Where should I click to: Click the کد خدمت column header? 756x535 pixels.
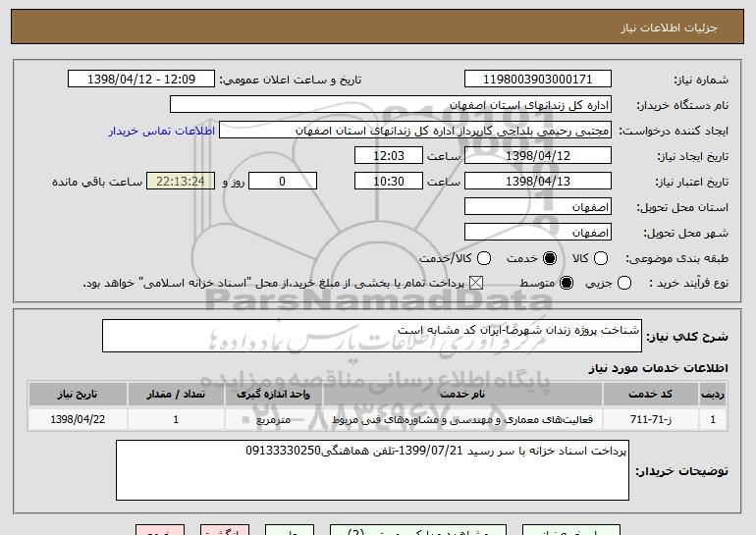[x=650, y=395]
